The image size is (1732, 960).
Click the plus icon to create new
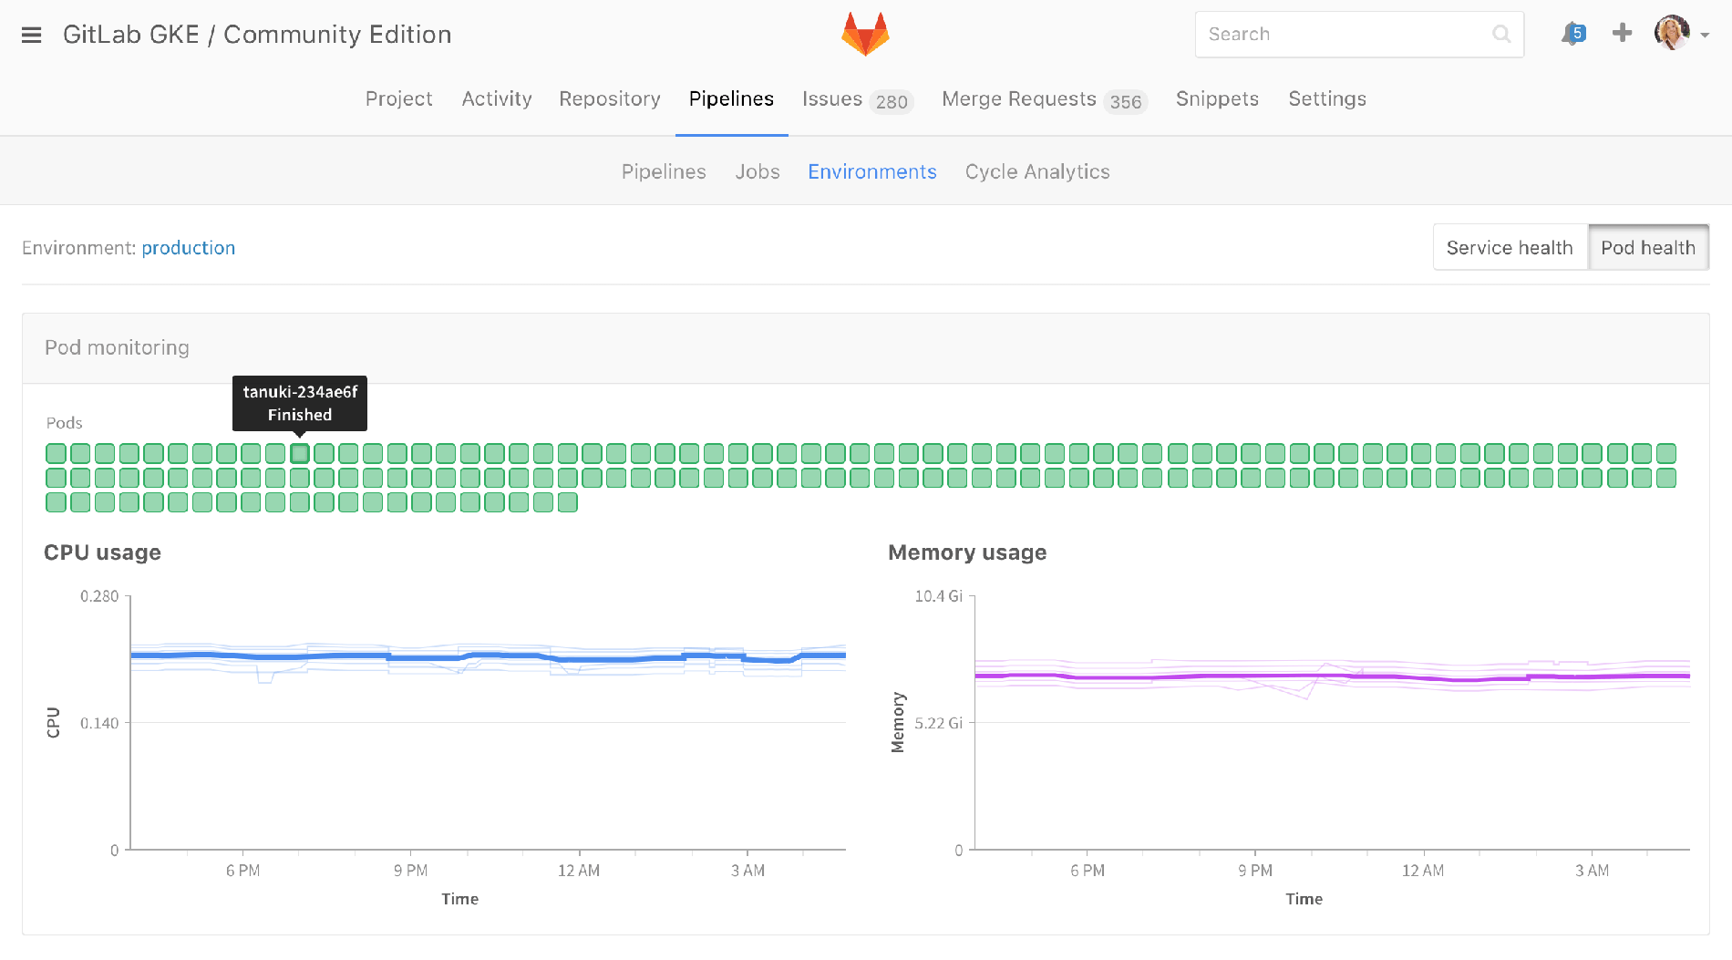click(1622, 34)
